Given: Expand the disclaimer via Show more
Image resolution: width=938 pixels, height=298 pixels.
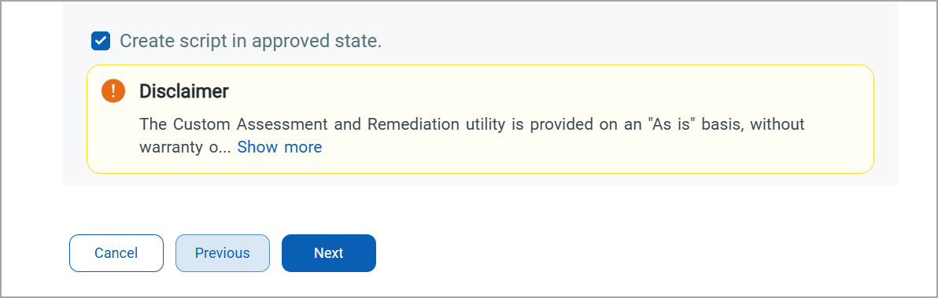Looking at the screenshot, I should click(x=279, y=147).
